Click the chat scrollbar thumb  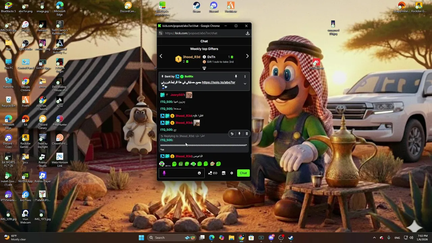pyautogui.click(x=250, y=156)
